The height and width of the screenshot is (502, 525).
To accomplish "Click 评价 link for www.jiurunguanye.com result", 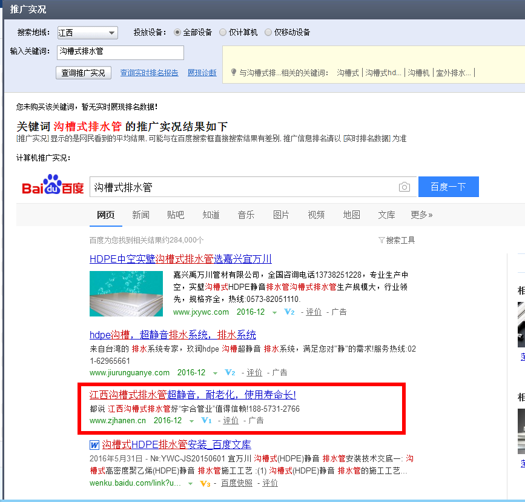I will tap(254, 373).
